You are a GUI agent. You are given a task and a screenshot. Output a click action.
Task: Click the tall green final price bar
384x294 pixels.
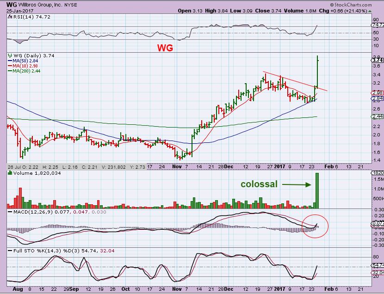(x=317, y=72)
